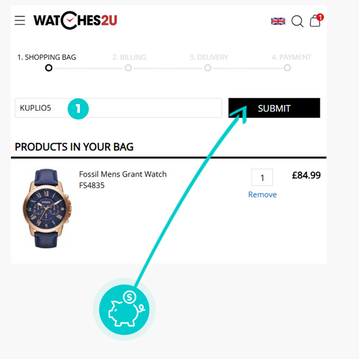This screenshot has width=359, height=359.
Task: Go to the 2. Billing step label
Action: [x=129, y=57]
